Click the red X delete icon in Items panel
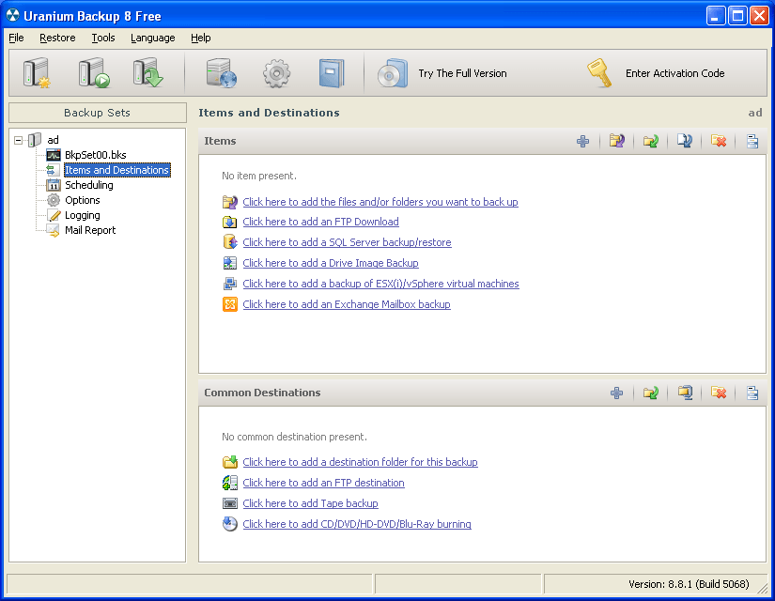 (x=718, y=141)
